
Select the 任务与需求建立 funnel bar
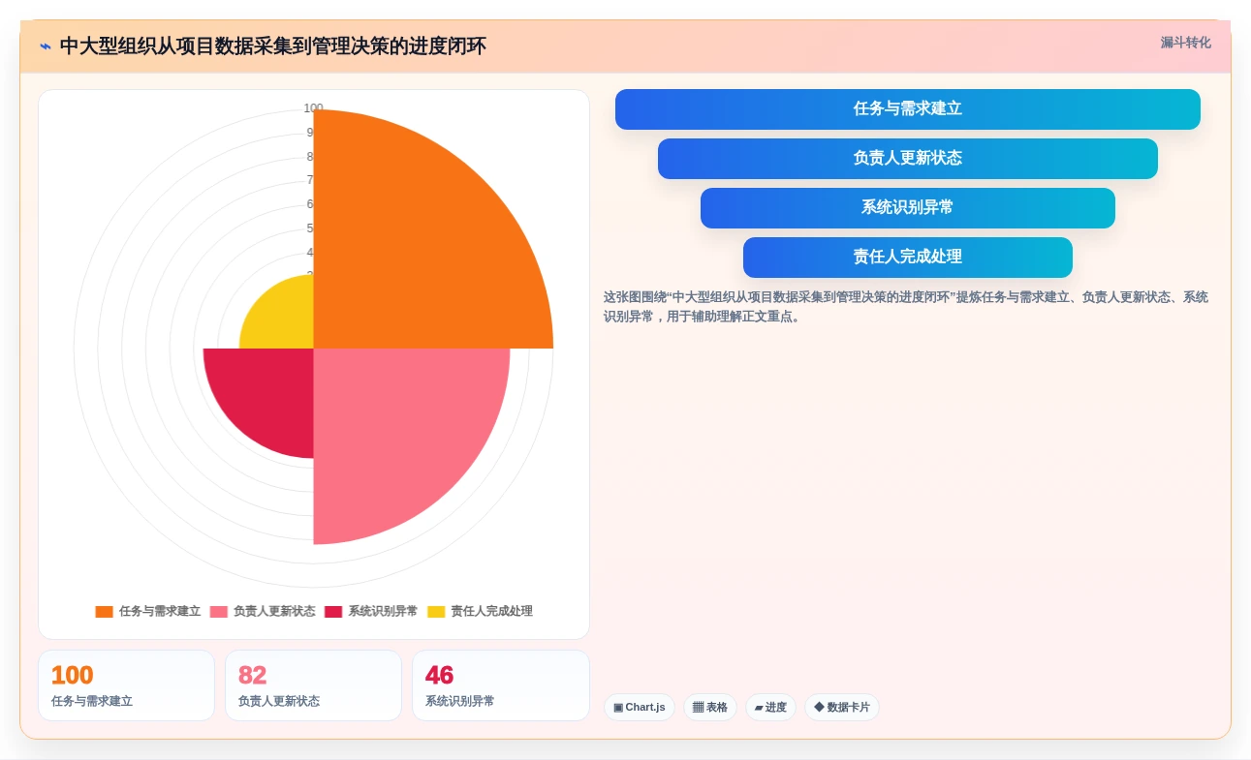907,109
